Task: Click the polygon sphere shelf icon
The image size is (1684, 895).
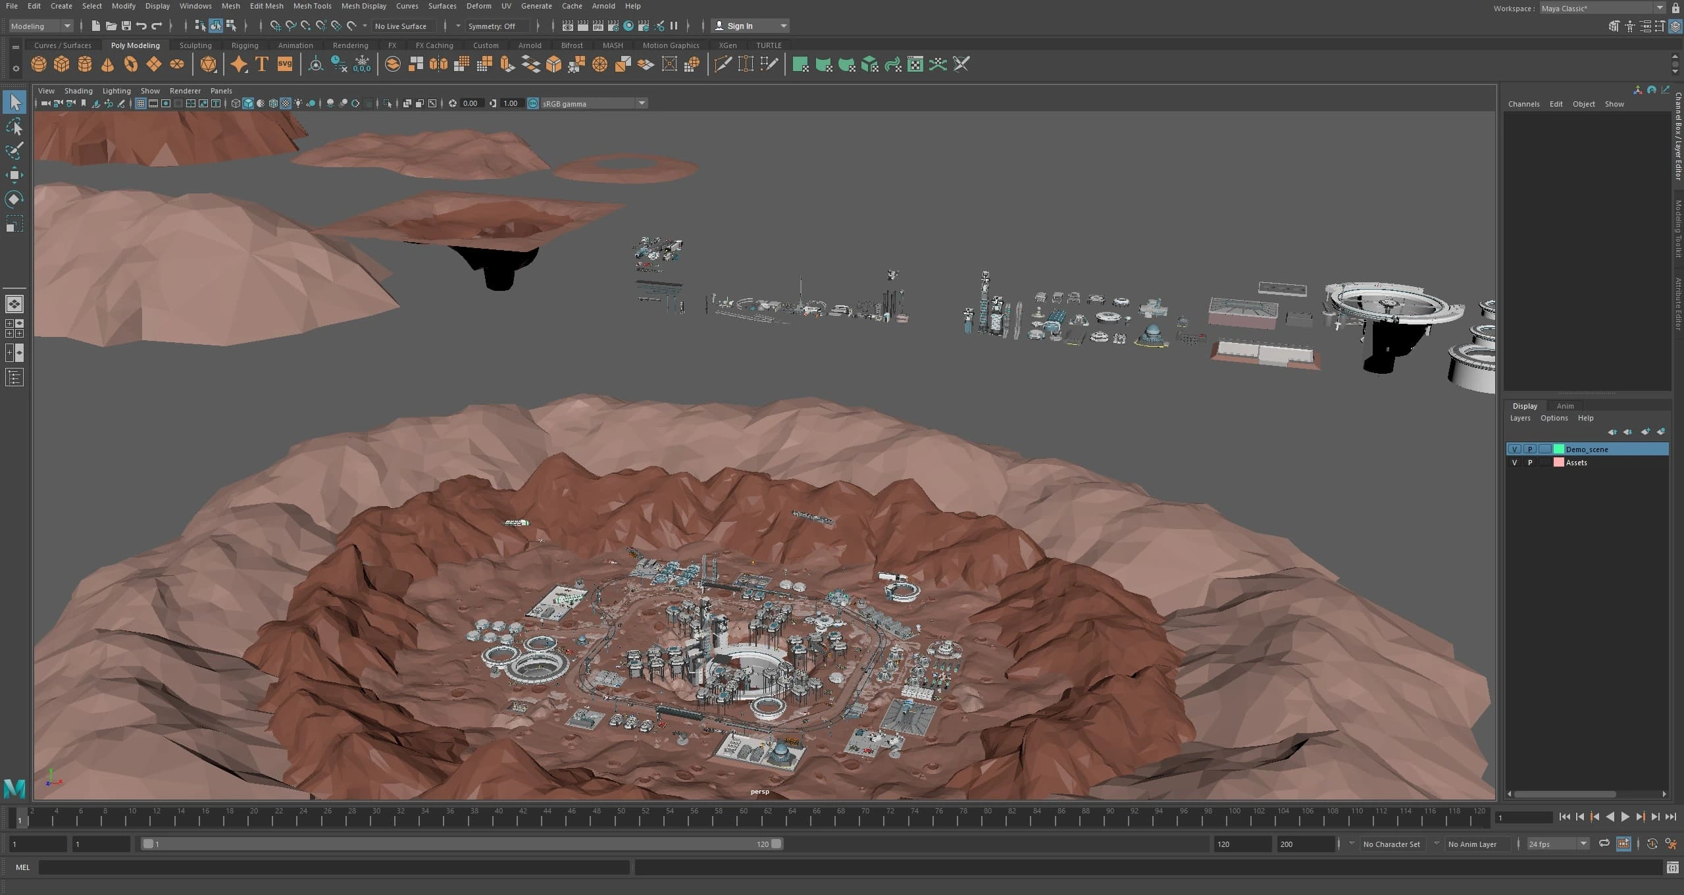Action: [39, 64]
